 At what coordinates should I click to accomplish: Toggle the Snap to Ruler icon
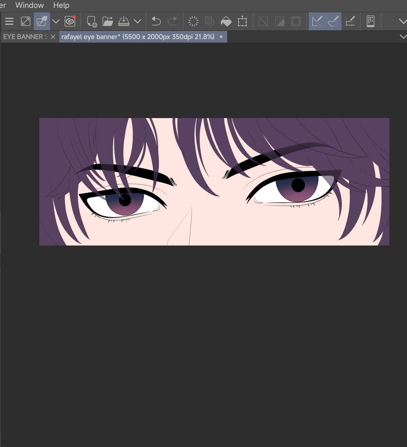pos(317,21)
